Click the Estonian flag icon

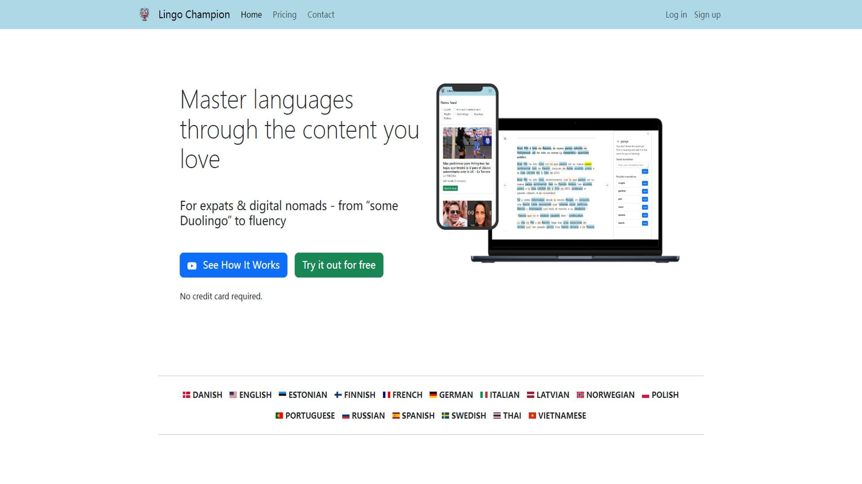point(282,395)
